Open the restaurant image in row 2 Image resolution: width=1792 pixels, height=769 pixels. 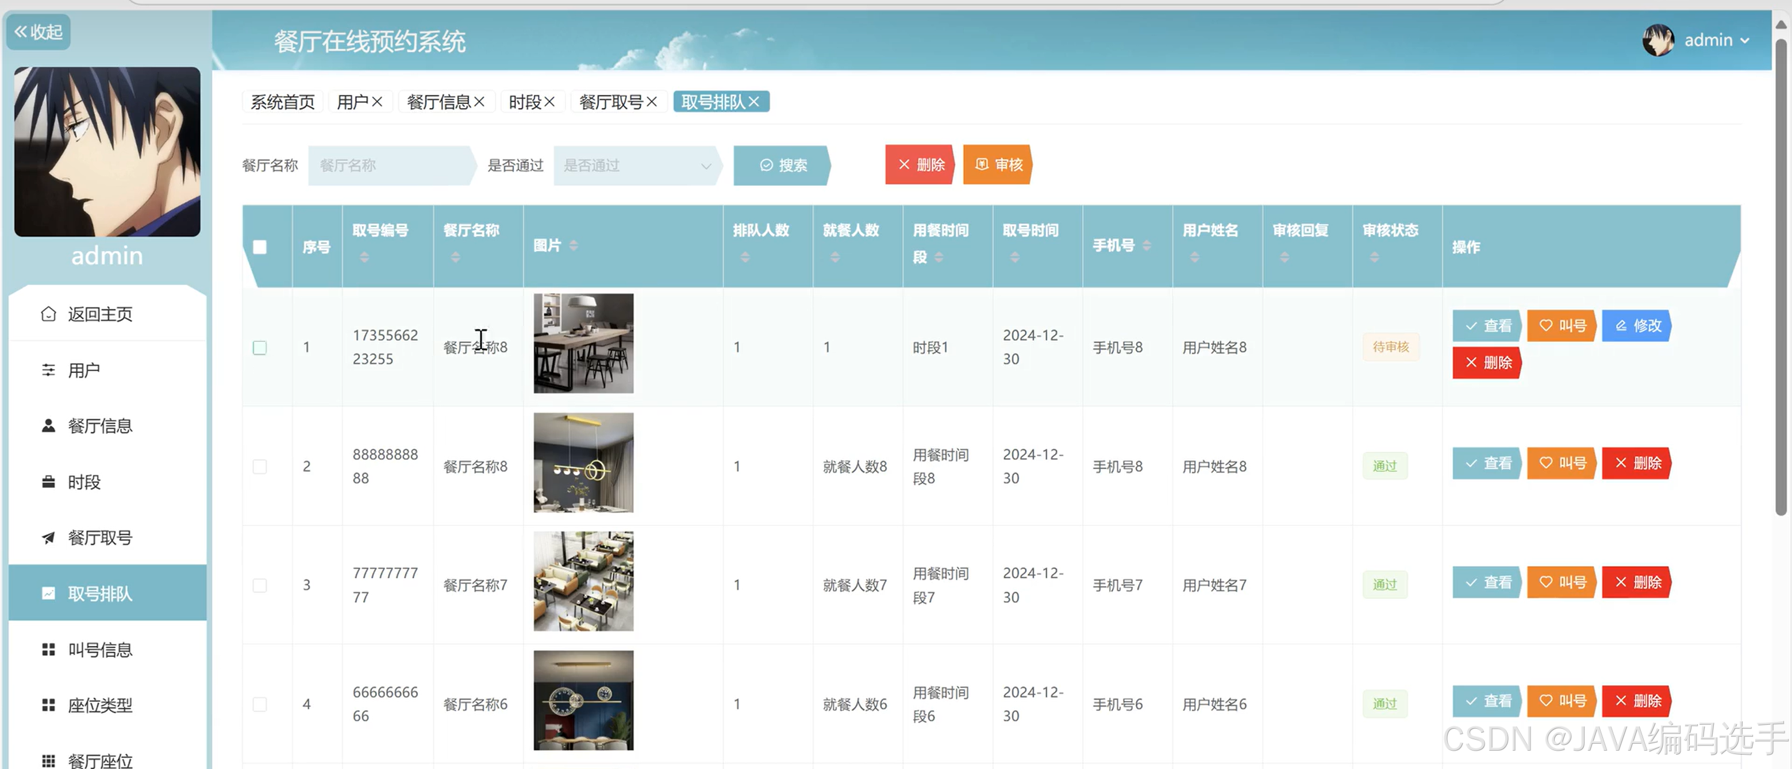pyautogui.click(x=584, y=463)
